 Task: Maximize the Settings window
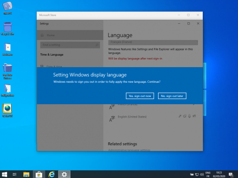click(188, 23)
